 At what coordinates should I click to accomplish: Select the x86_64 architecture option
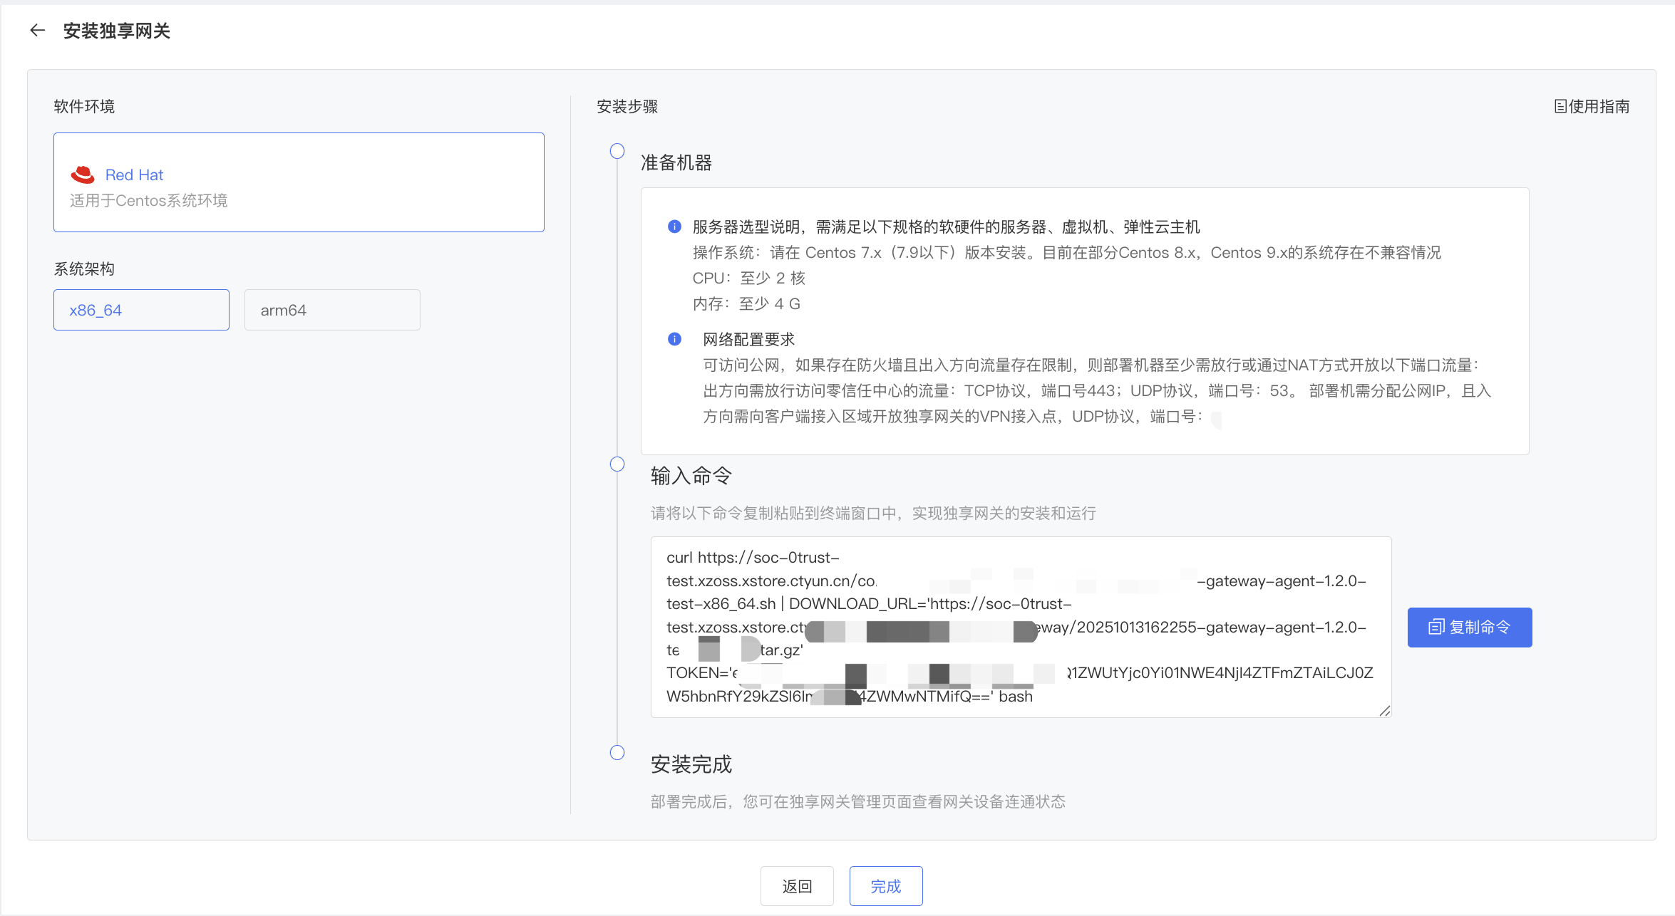pyautogui.click(x=141, y=310)
